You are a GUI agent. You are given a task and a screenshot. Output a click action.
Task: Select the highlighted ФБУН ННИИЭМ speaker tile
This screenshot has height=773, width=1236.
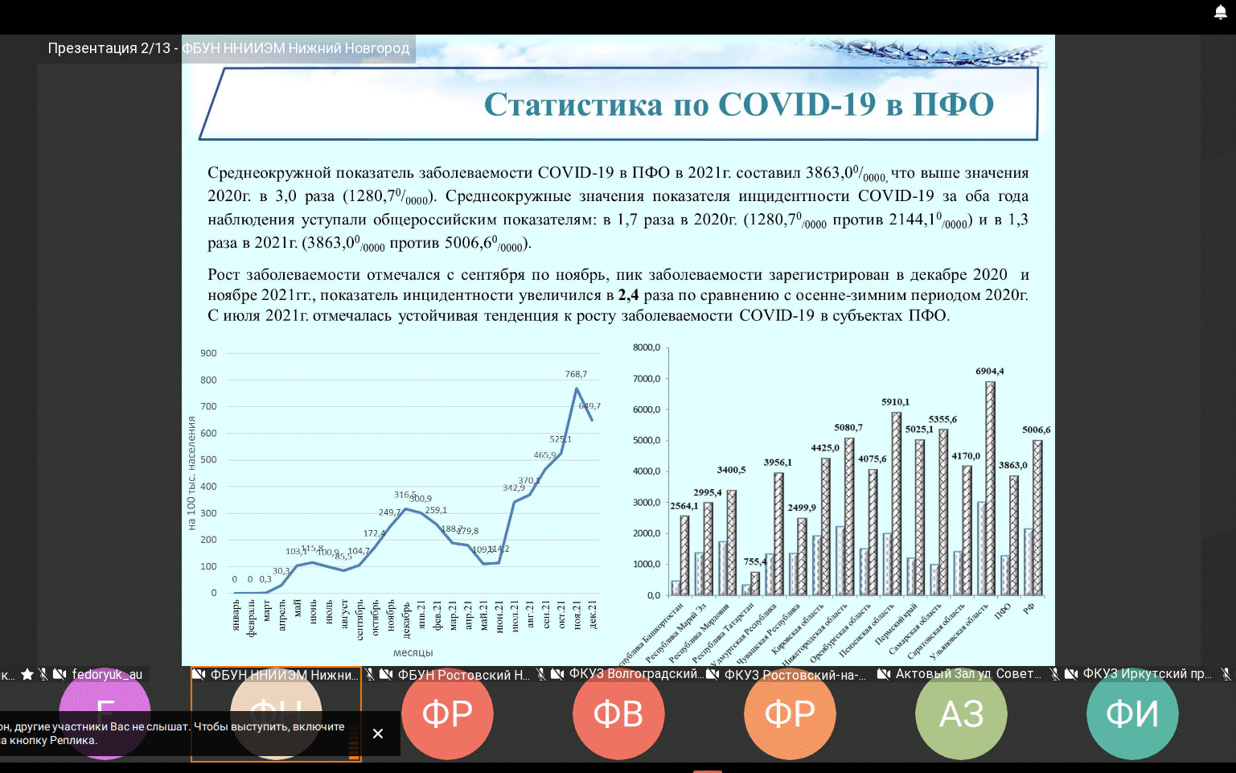tap(276, 713)
